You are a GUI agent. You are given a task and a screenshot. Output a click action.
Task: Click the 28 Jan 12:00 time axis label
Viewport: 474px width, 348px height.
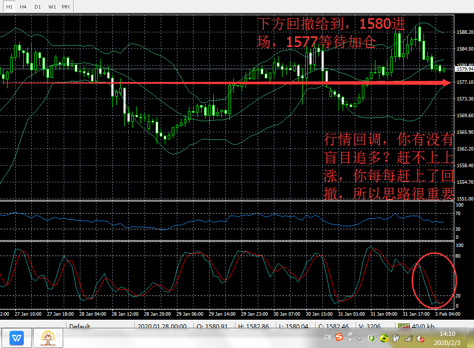[x=125, y=314]
